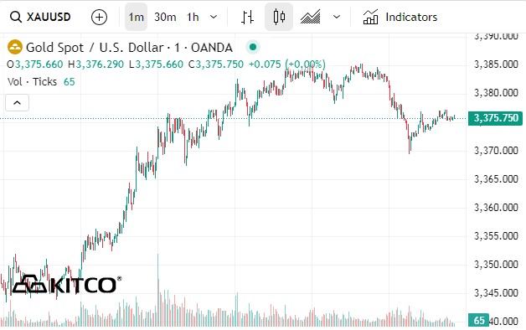This screenshot has height=330, width=526.
Task: Click the Gold Spot / U.S. Dollar title
Action: pos(130,47)
